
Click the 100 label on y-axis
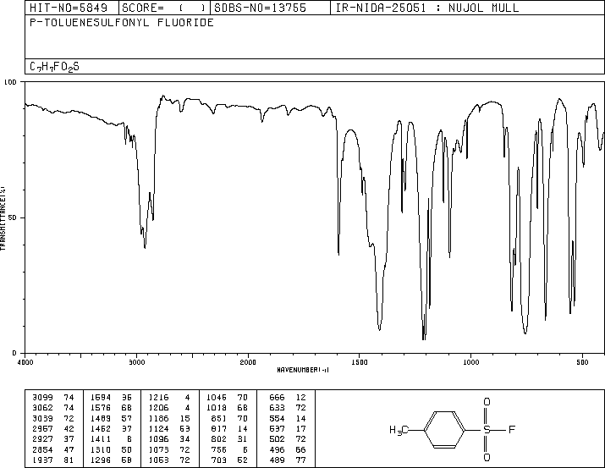tap(10, 82)
